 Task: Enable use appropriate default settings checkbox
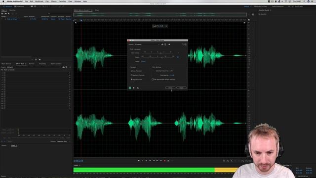(x=153, y=80)
